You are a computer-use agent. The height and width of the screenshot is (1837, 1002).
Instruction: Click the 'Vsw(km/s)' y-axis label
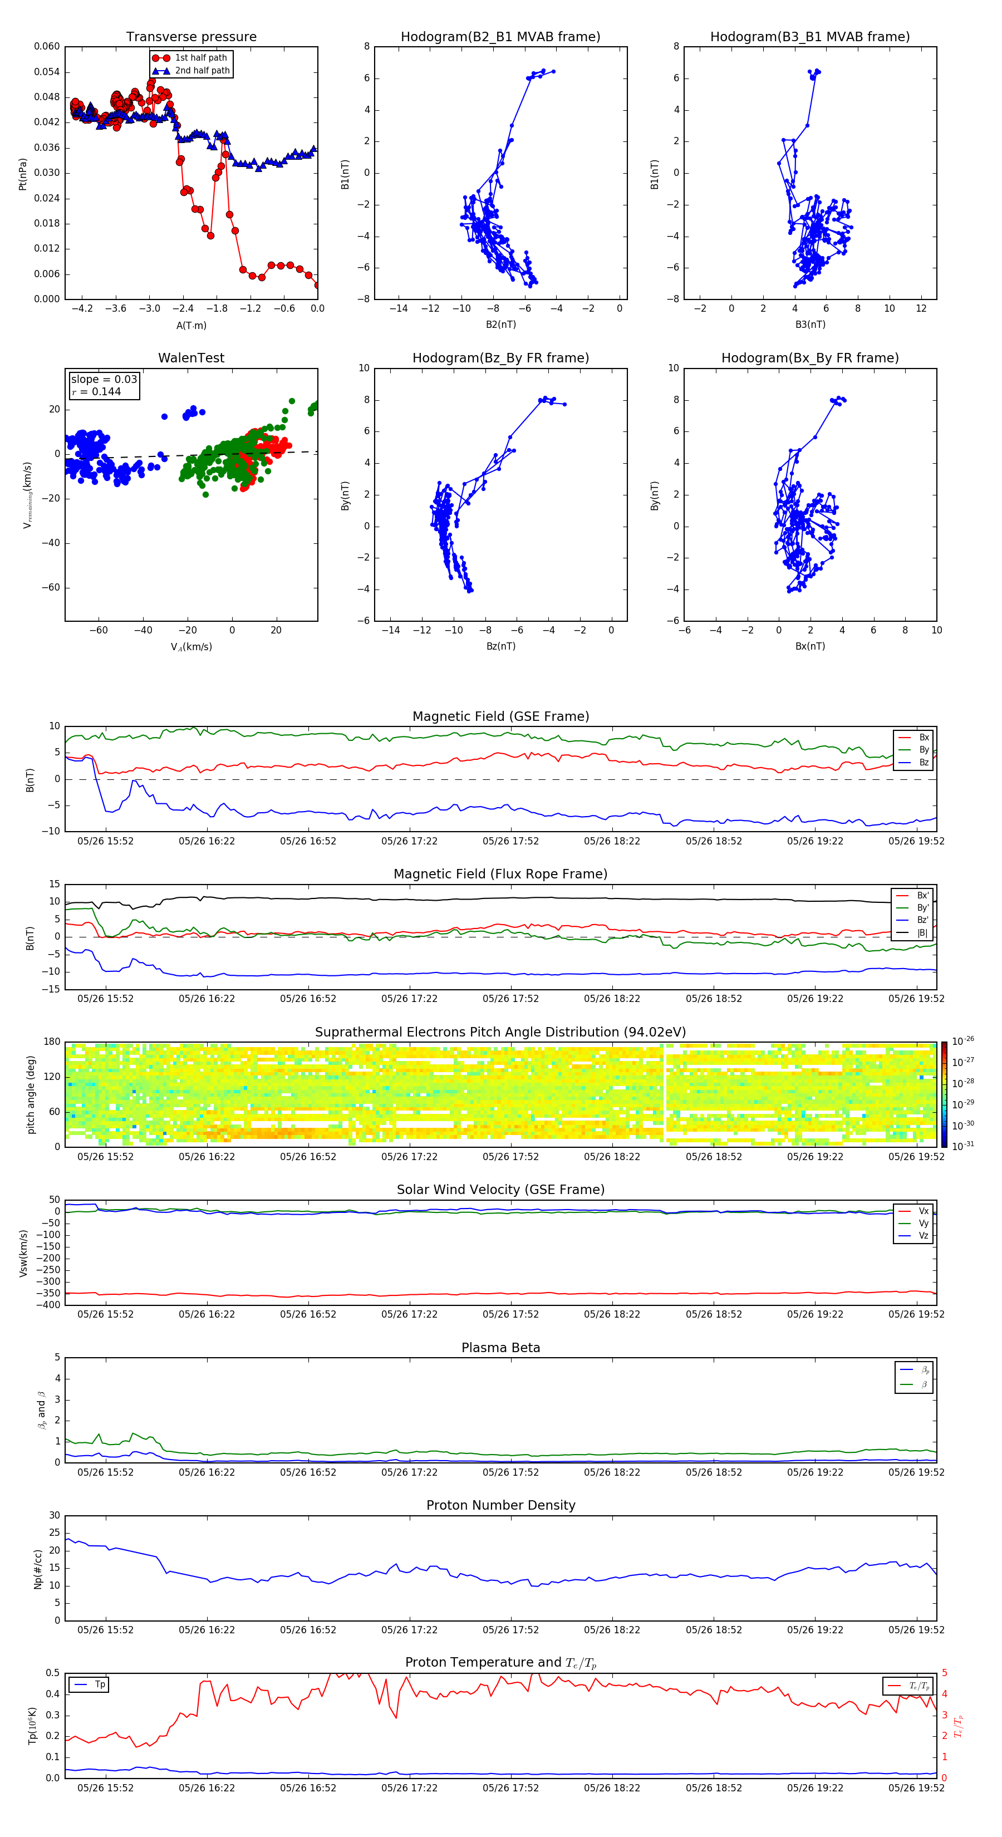click(23, 1253)
